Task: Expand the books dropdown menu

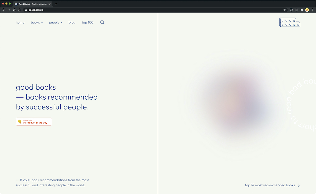Action: tap(37, 22)
